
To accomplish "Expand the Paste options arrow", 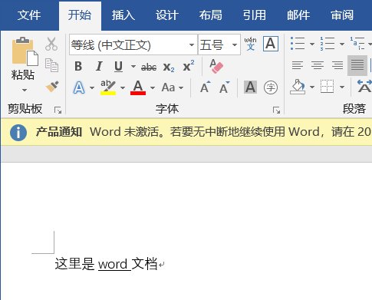I will tap(25, 90).
